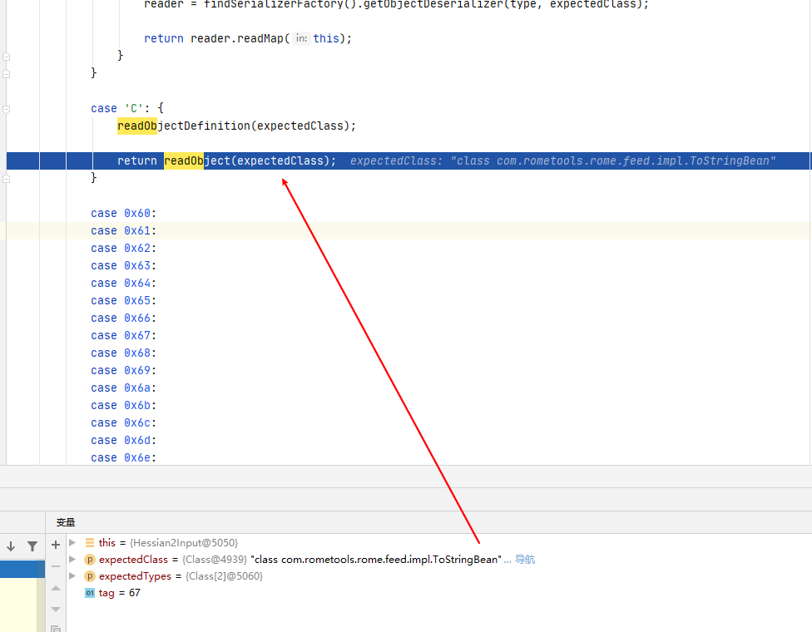
Task: Click '{Hessian2Input@5050}' value text
Action: 184,542
